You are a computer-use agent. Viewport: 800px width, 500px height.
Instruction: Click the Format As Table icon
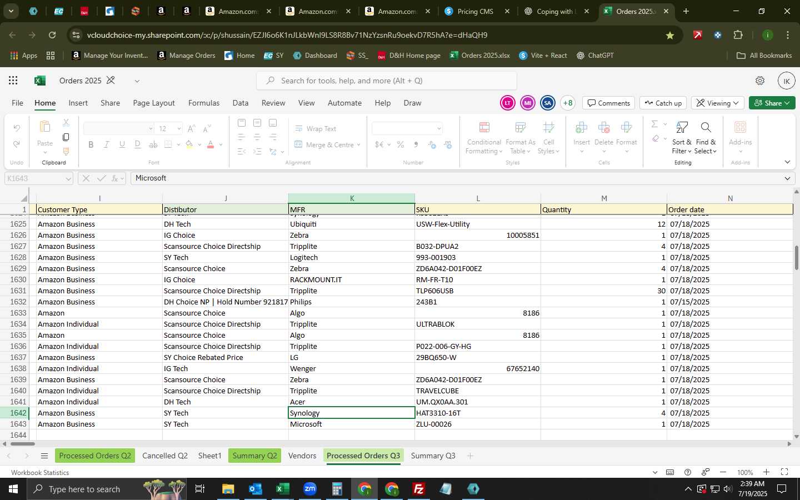click(521, 128)
